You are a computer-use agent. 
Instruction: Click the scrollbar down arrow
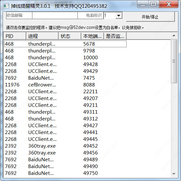pyautogui.click(x=174, y=174)
